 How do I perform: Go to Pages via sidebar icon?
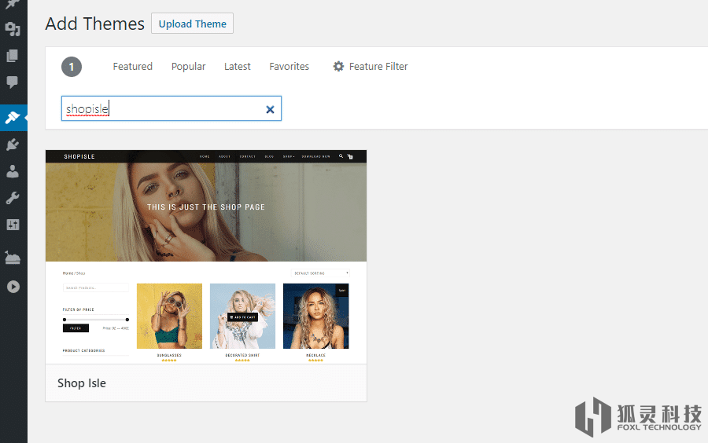click(x=13, y=56)
